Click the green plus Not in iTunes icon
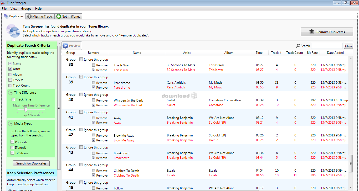 coord(59,17)
